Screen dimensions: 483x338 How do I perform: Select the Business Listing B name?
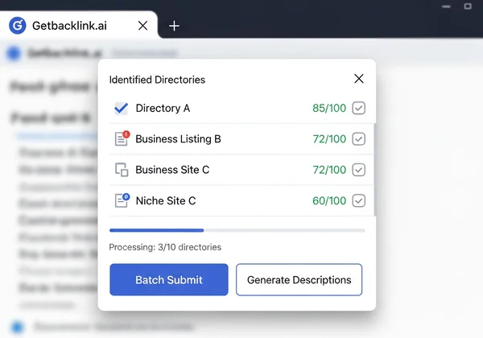coord(178,139)
